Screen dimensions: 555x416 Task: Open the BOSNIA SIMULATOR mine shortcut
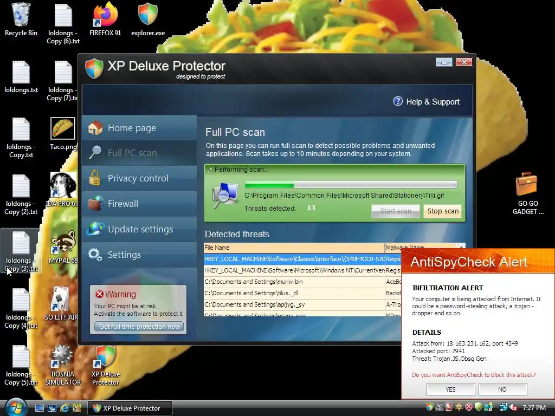[63, 366]
